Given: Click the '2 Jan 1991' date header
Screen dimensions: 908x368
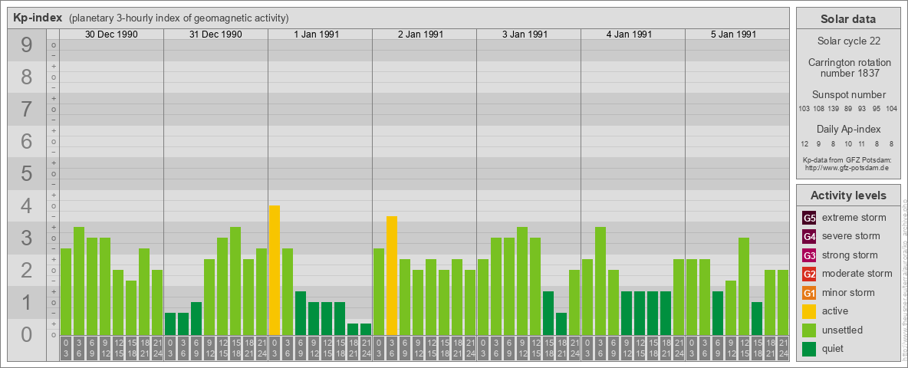Looking at the screenshot, I should [420, 34].
